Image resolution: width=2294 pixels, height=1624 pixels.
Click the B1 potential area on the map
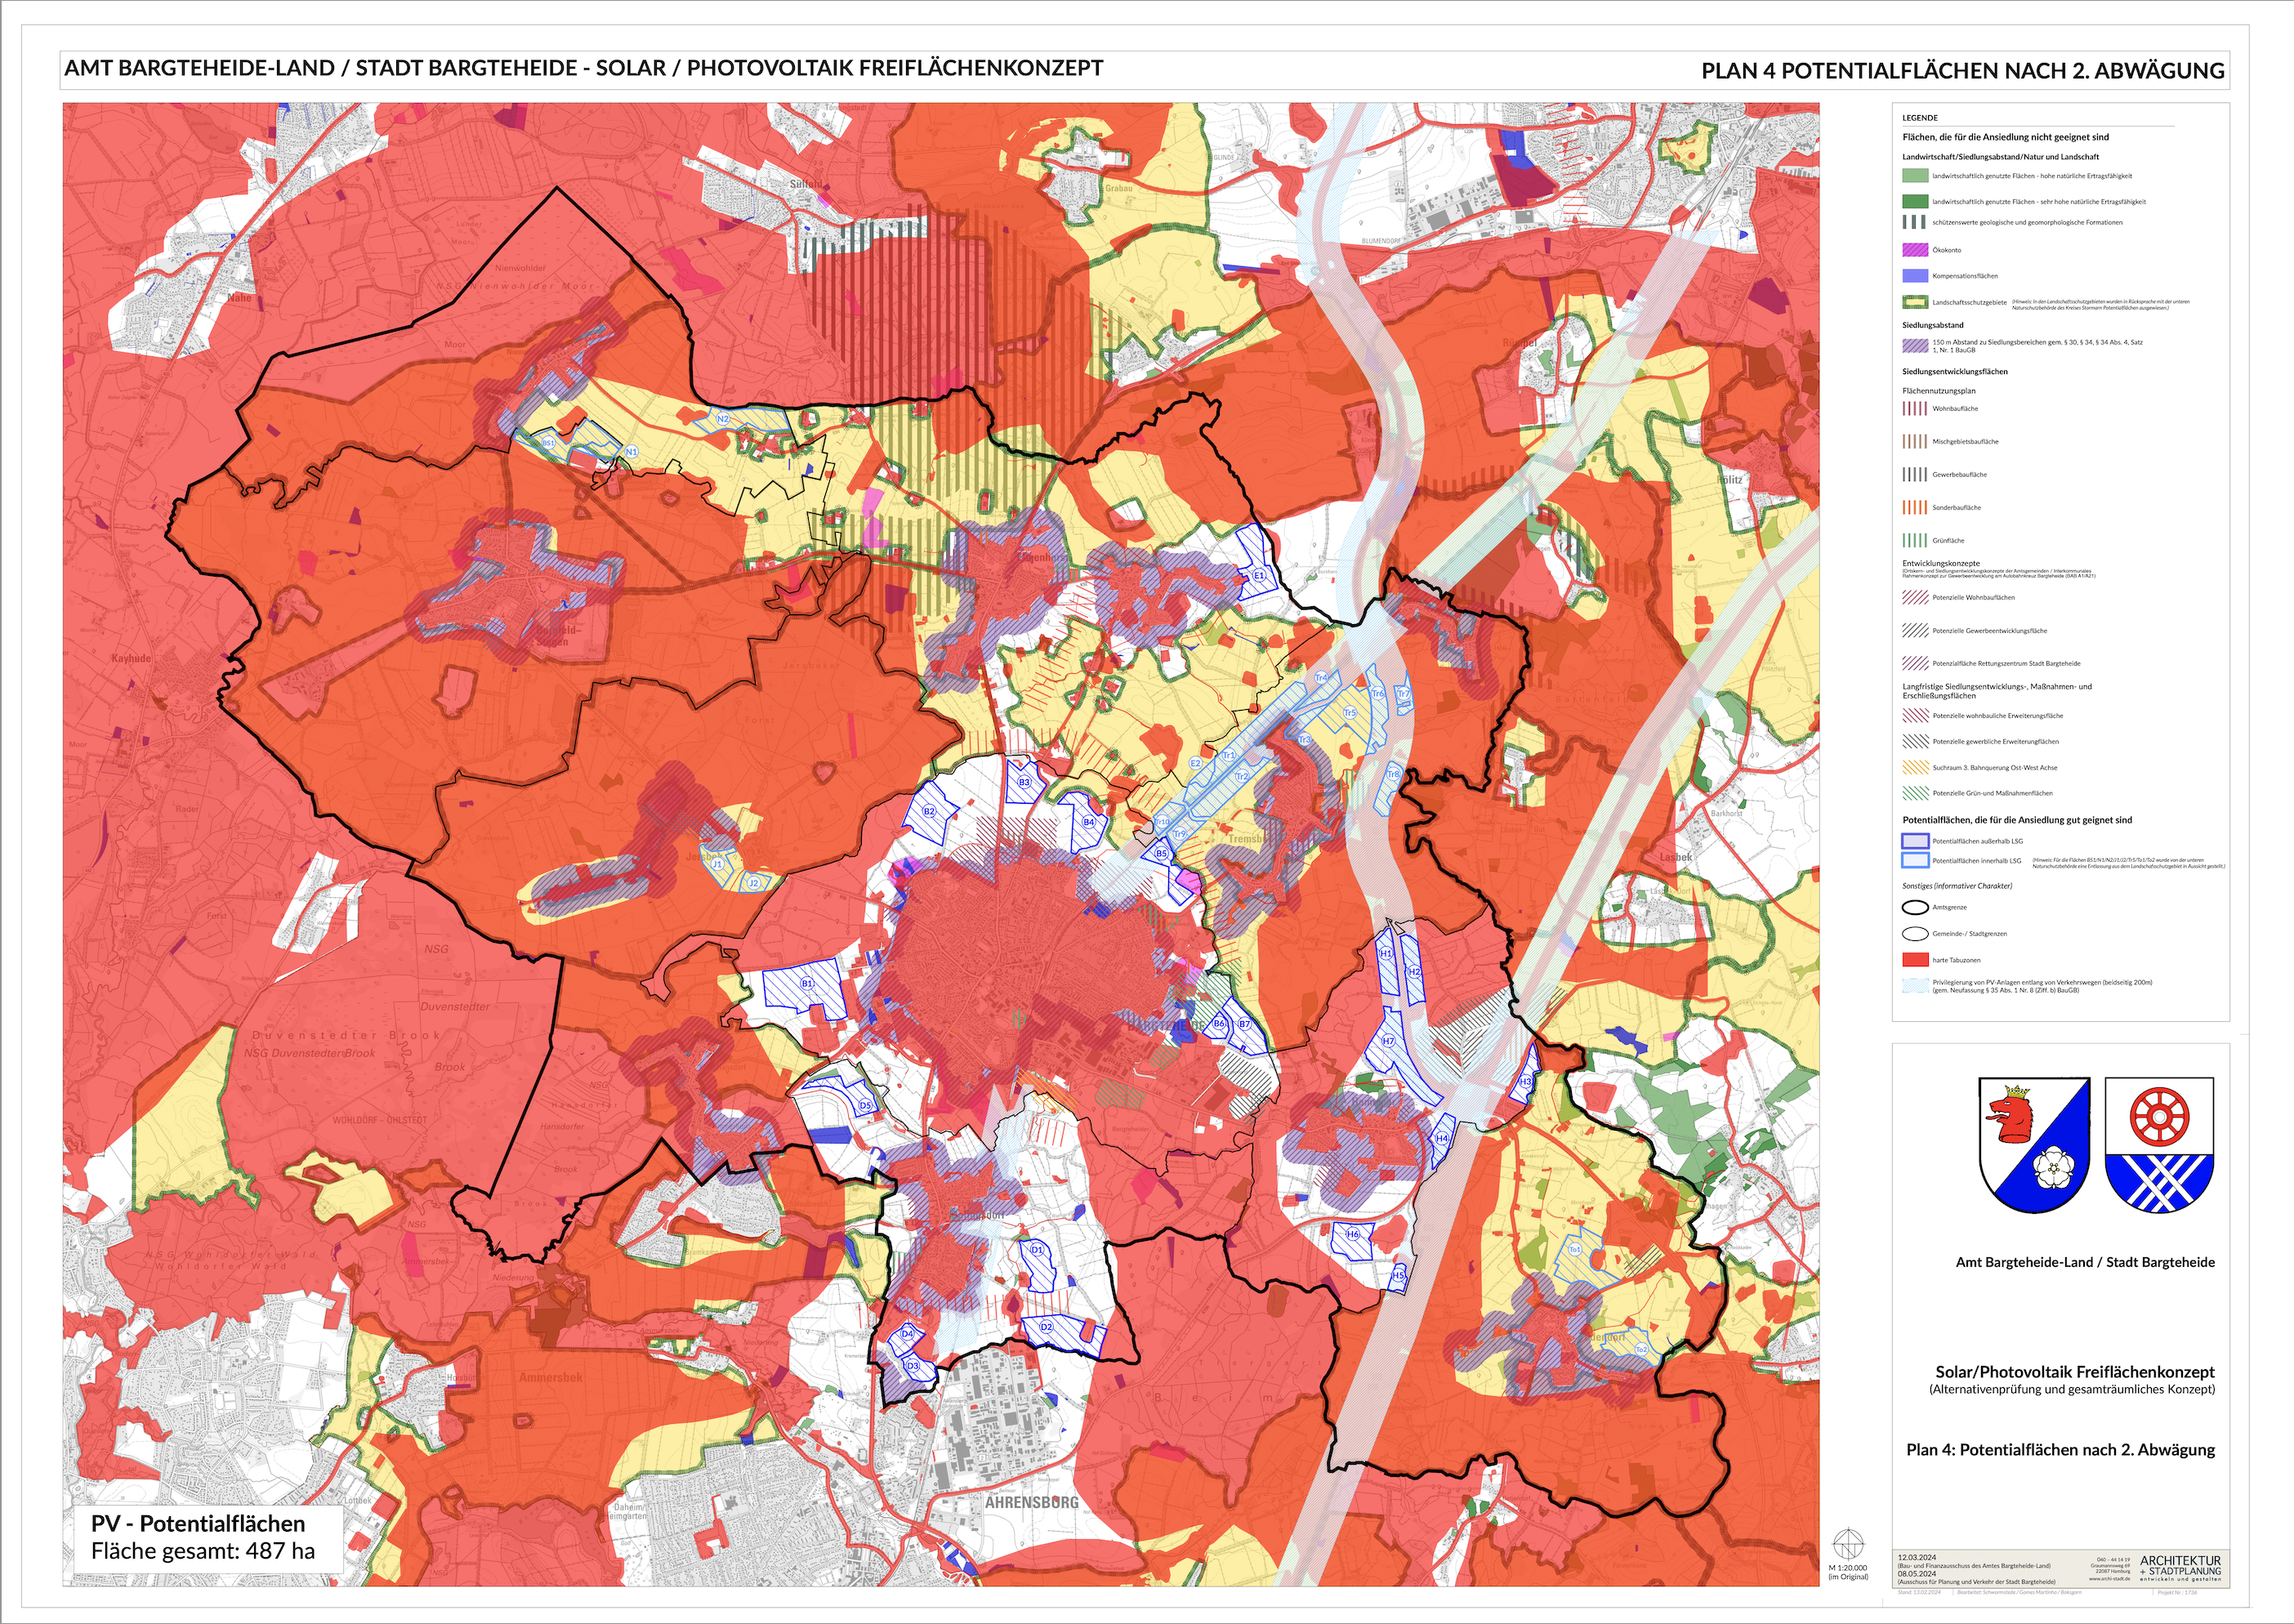point(806,984)
